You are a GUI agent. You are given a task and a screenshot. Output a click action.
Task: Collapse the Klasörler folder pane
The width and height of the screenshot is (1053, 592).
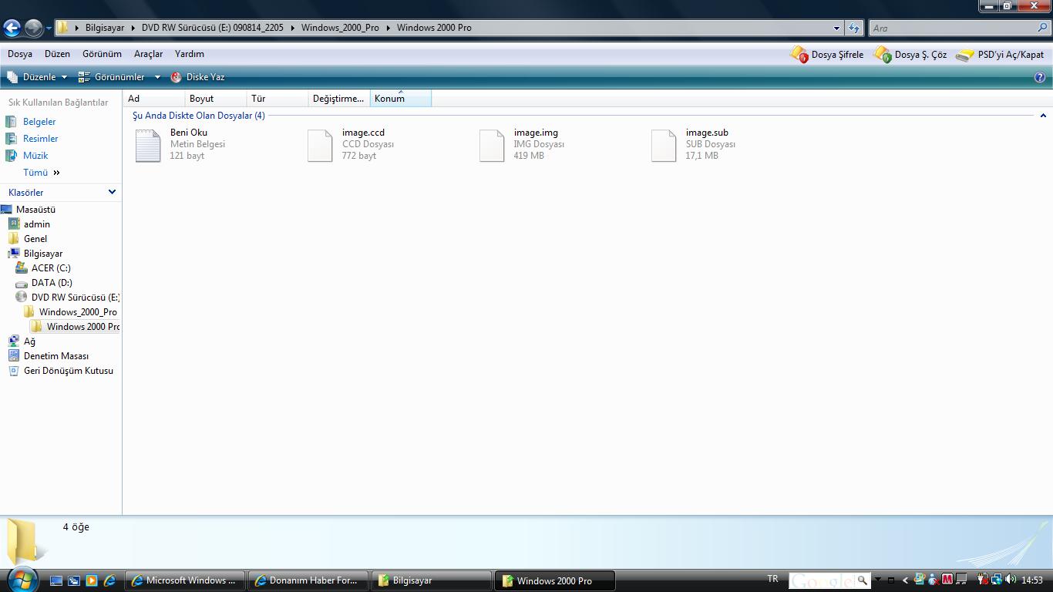[x=112, y=192]
